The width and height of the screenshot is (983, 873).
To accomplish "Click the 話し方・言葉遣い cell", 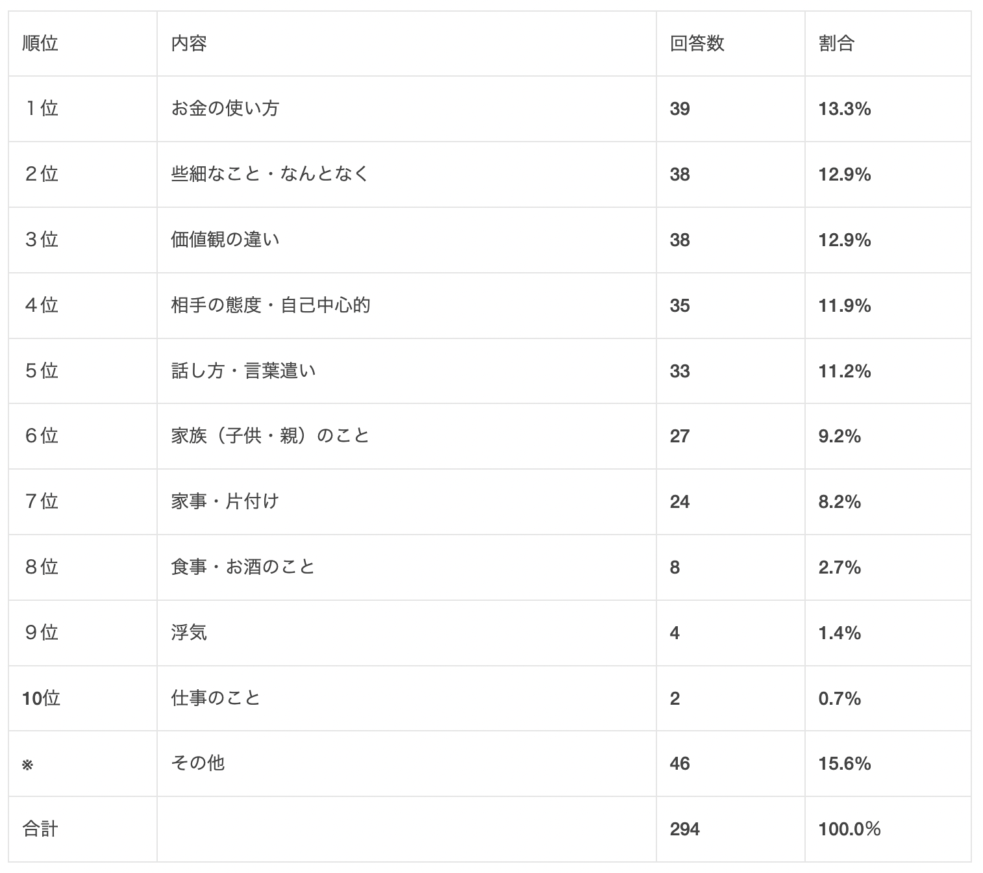I will click(243, 371).
